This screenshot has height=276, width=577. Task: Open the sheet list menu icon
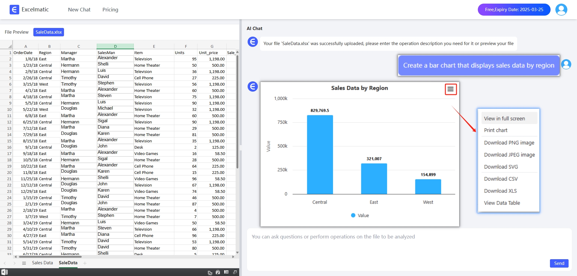click(x=24, y=263)
